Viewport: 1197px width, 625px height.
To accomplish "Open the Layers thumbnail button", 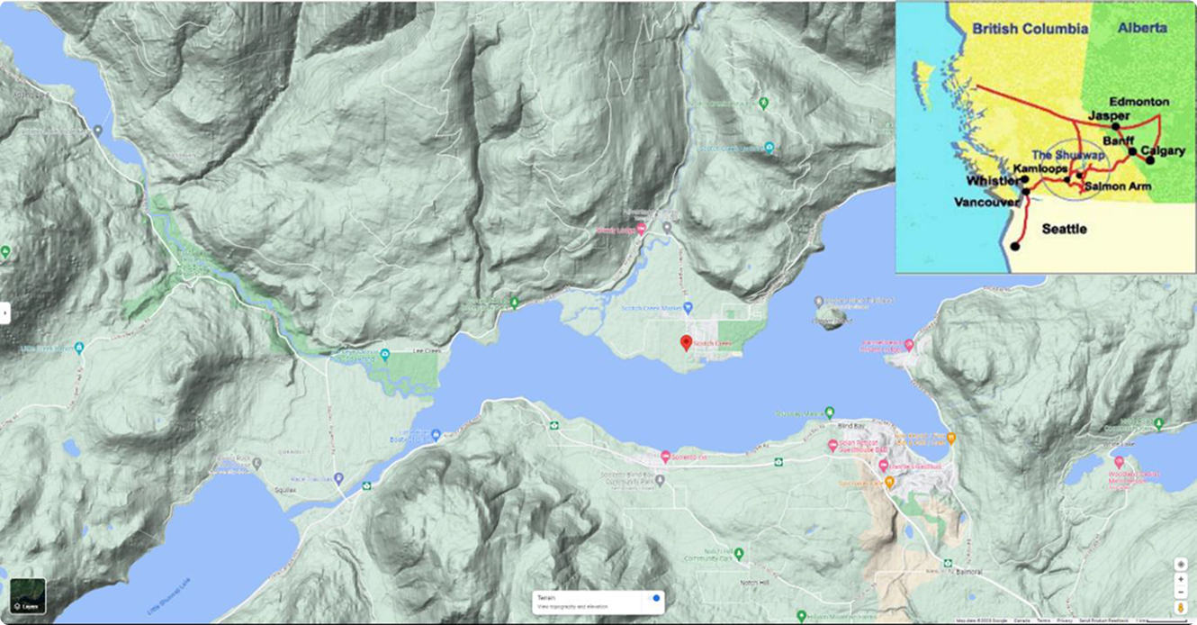I will coord(27,596).
